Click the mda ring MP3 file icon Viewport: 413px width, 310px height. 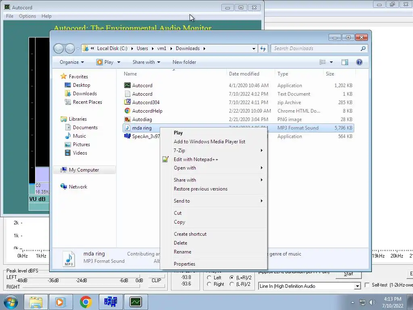[127, 128]
